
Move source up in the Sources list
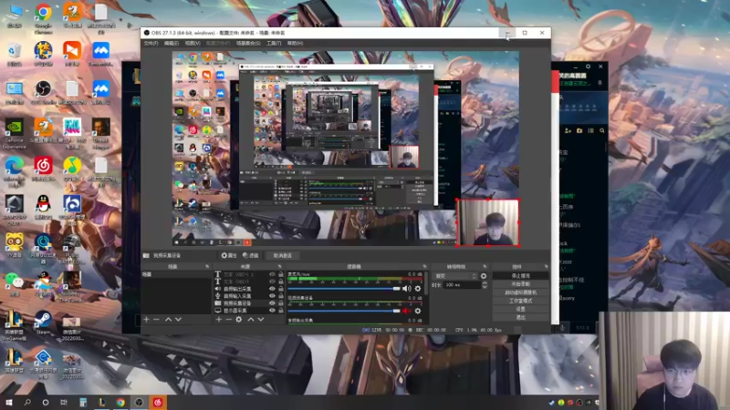[250, 320]
